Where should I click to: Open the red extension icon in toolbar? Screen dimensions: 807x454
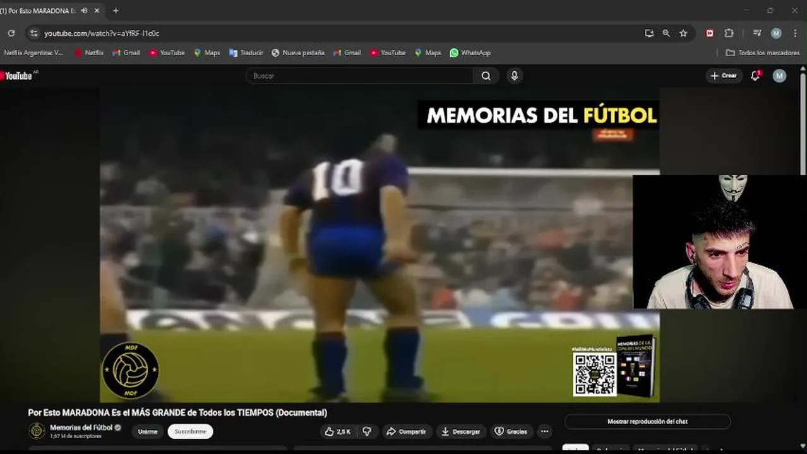(710, 33)
